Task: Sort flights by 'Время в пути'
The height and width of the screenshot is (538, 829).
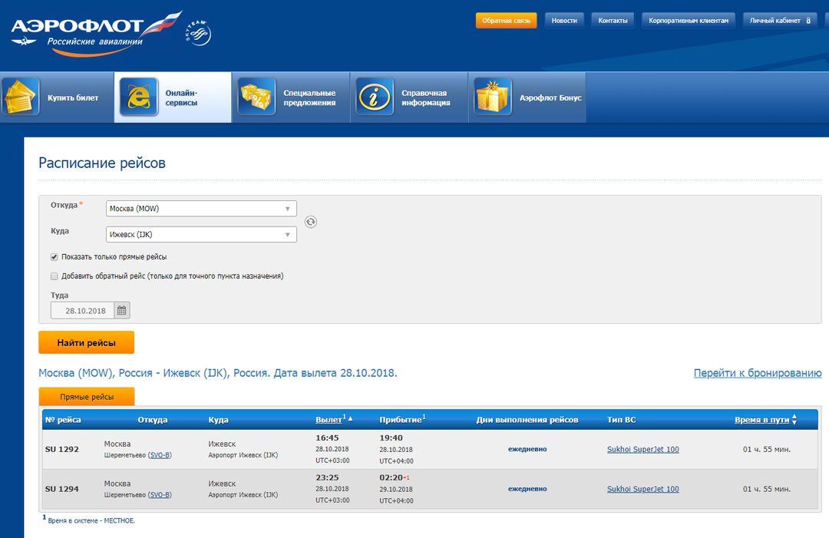Action: tap(762, 420)
